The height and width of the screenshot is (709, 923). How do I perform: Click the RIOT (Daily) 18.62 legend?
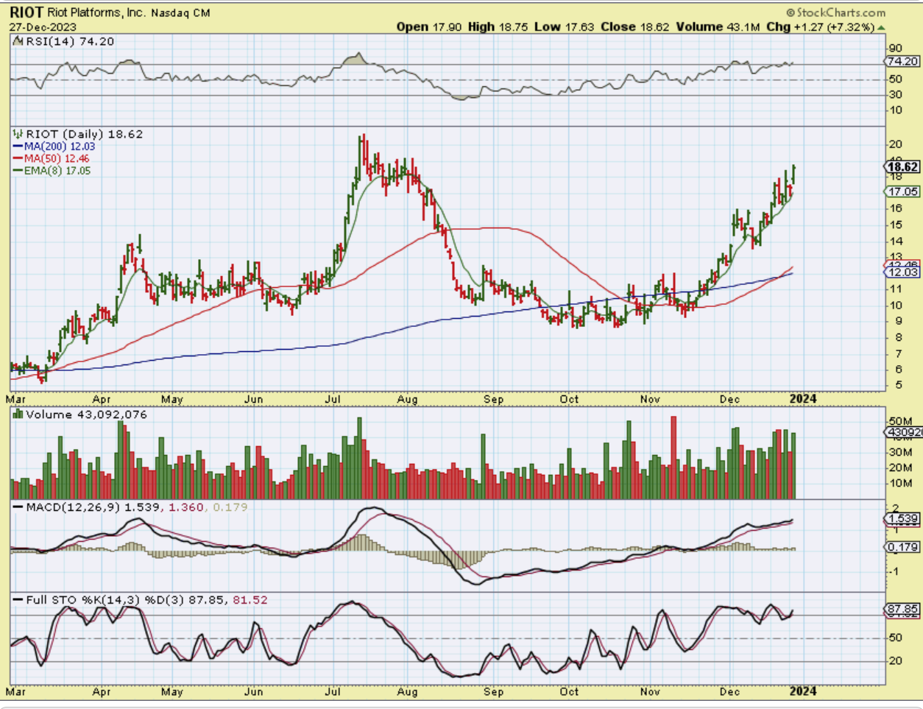(x=85, y=134)
